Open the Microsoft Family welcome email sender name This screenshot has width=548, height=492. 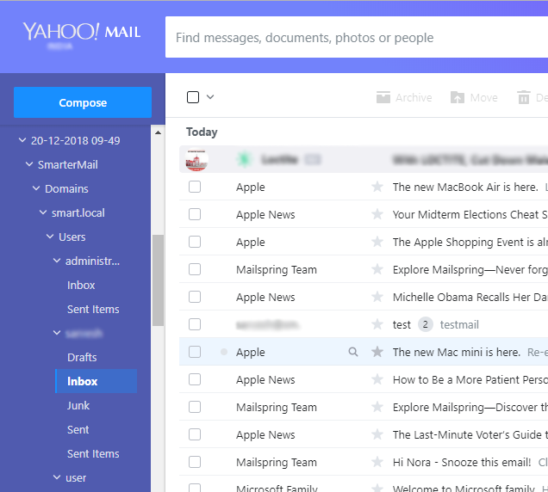click(x=277, y=488)
